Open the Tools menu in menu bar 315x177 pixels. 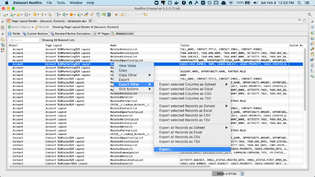point(61,3)
